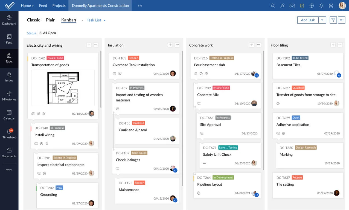Open the Timesheet sidebar icon
The width and height of the screenshot is (349, 210).
(9, 134)
